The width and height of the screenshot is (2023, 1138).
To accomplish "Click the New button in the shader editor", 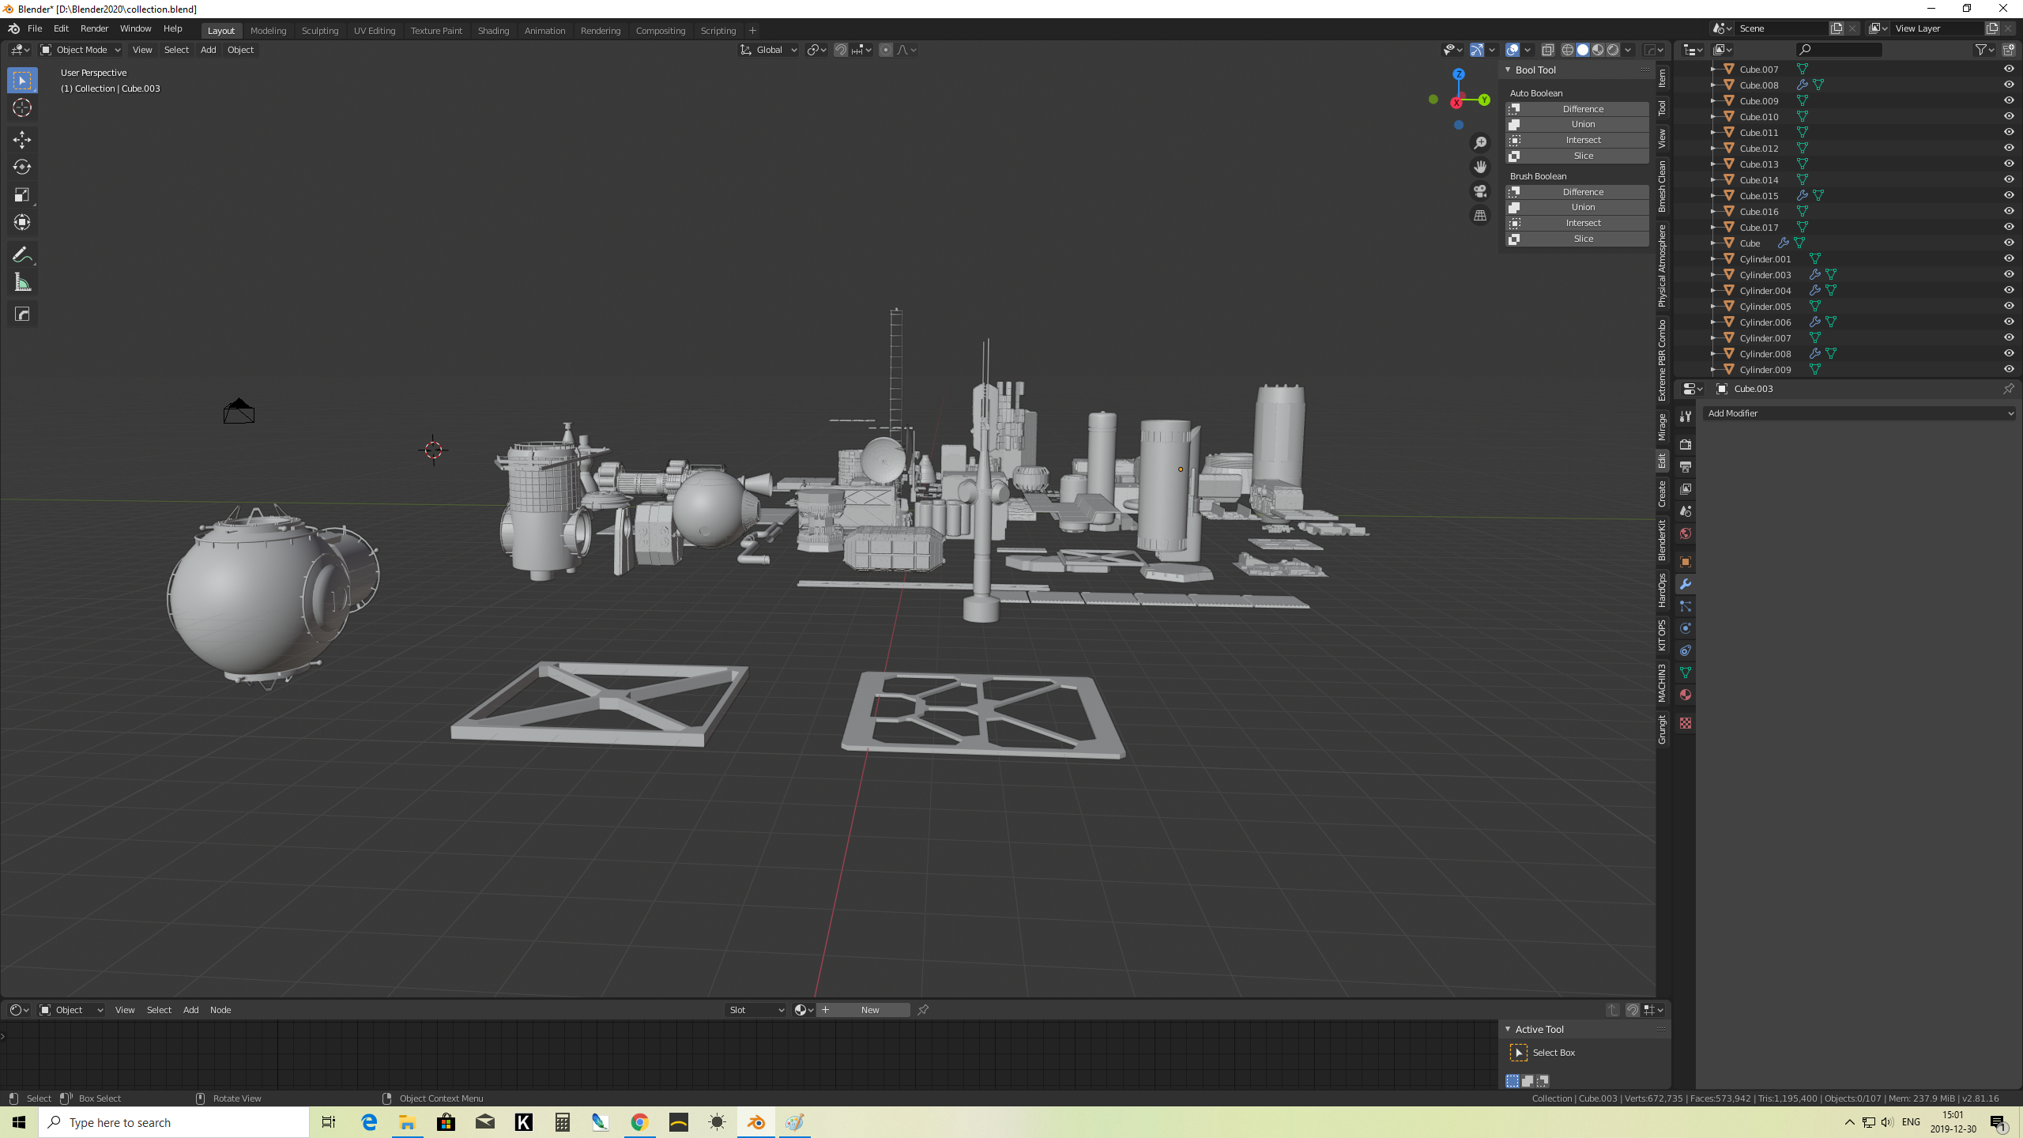I will click(x=869, y=1009).
